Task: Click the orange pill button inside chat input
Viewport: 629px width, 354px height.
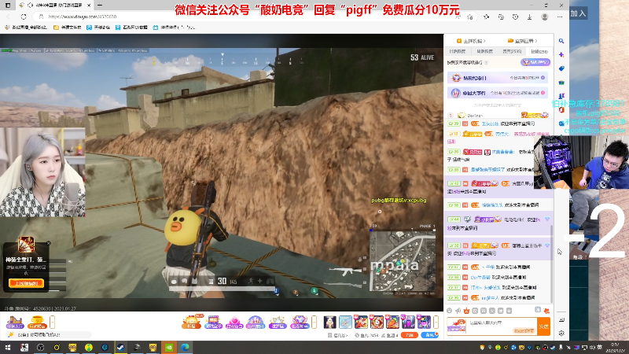Action: point(524,330)
